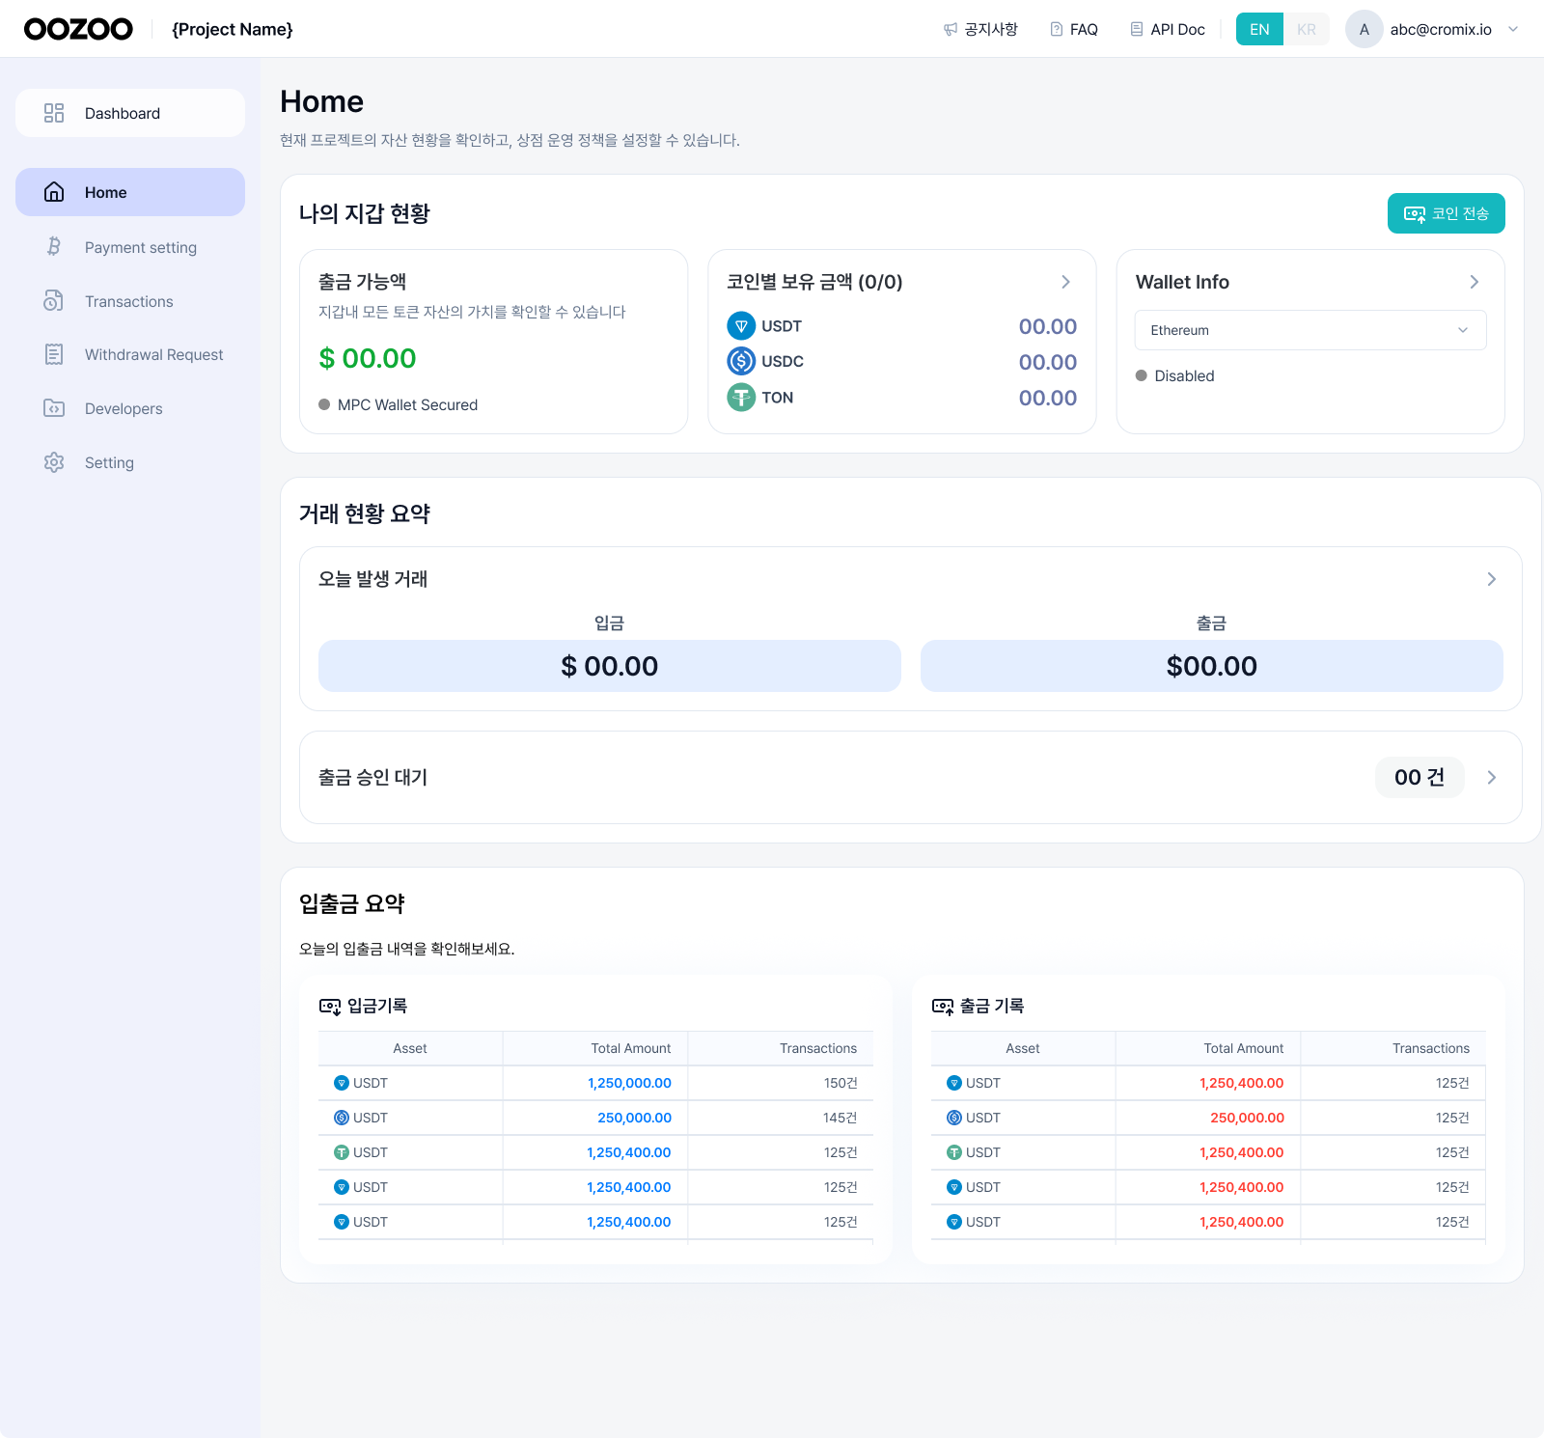Expand the account menu chevron
Viewport: 1544px width, 1438px height.
(x=1513, y=29)
